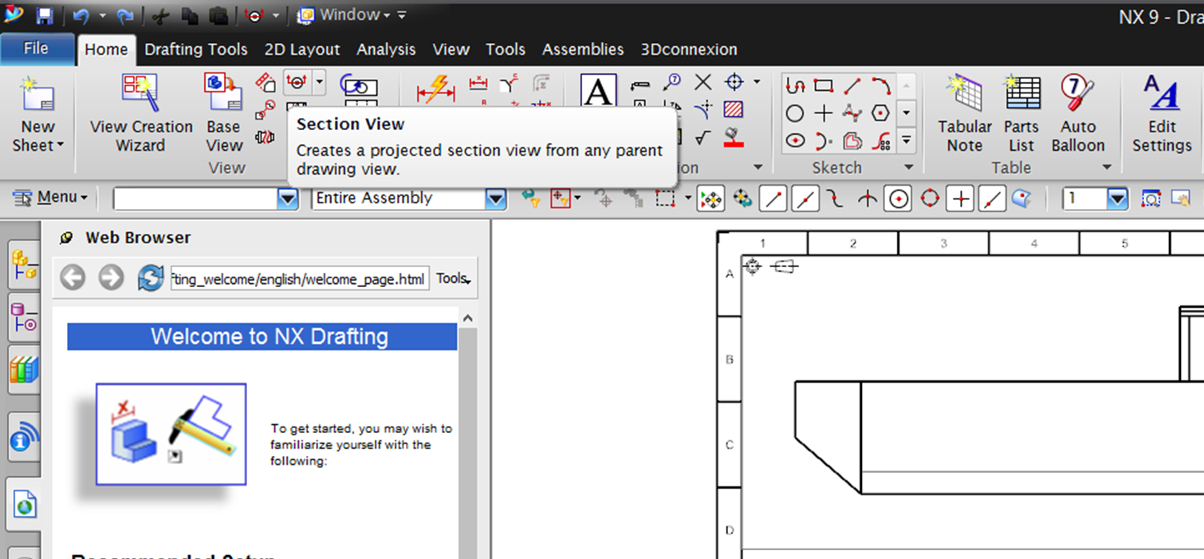Image resolution: width=1204 pixels, height=559 pixels.
Task: Run Auto Balloon
Action: coord(1078,115)
